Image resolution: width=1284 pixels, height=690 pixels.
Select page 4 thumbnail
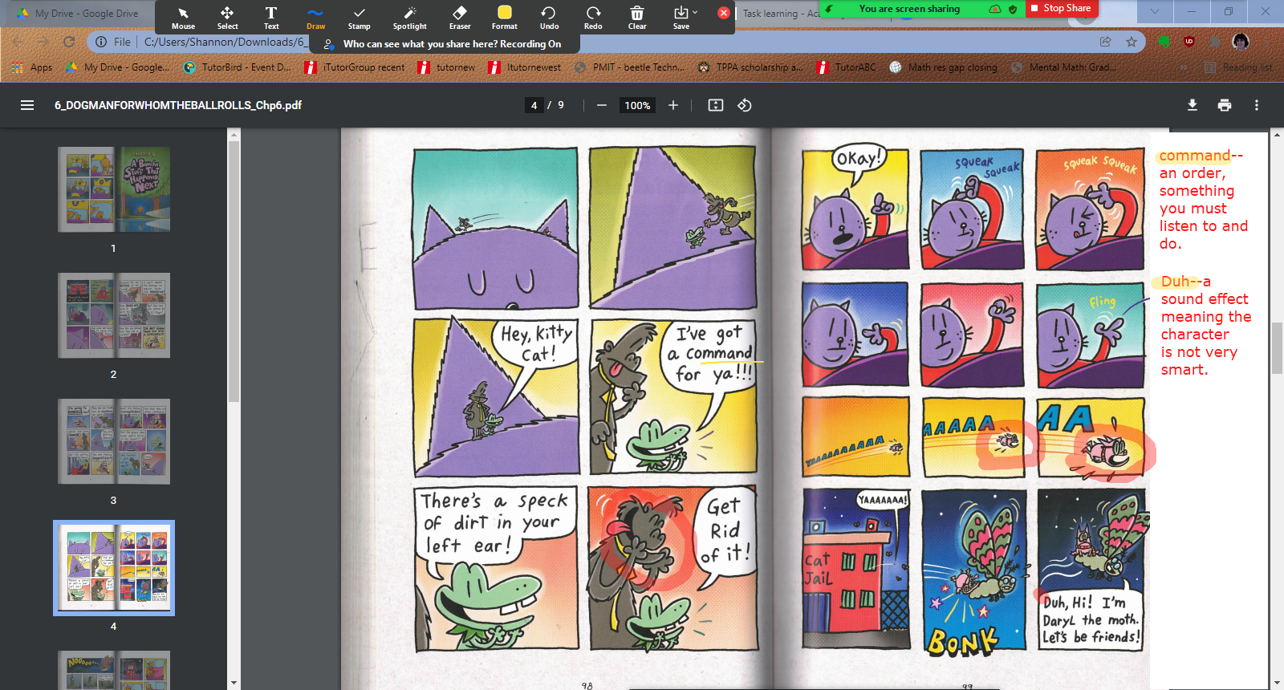coord(113,568)
